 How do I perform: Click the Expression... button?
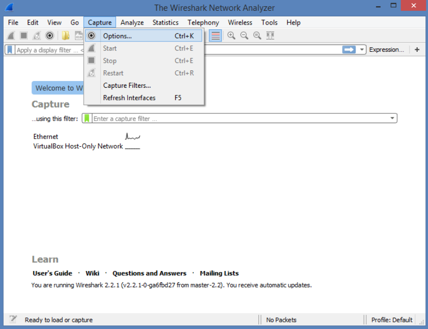coord(386,50)
